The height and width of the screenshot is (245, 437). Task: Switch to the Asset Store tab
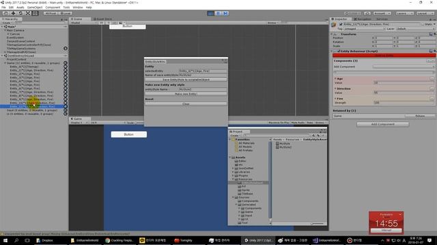point(102,19)
